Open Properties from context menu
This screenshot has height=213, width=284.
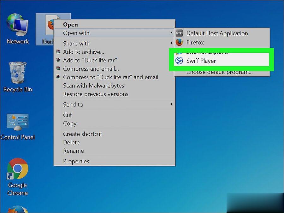pos(114,161)
